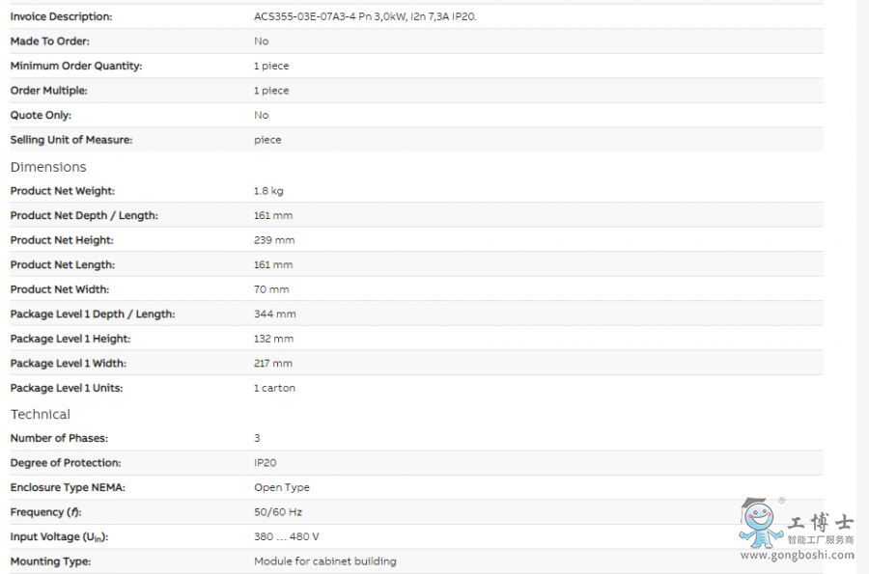869x574 pixels.
Task: Click the gongboshi mascot logo icon
Action: [762, 523]
